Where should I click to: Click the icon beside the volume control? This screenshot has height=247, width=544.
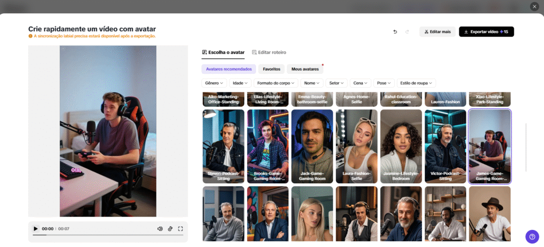coord(171,228)
